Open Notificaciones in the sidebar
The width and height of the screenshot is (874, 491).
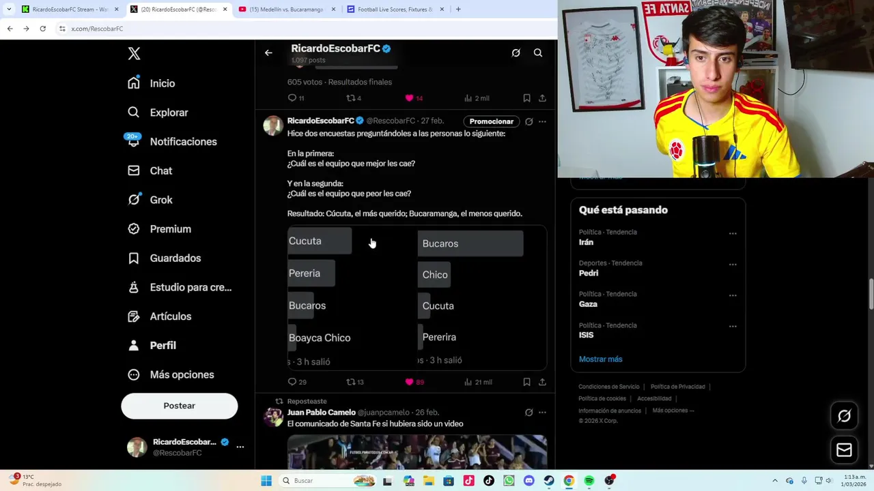click(x=172, y=141)
